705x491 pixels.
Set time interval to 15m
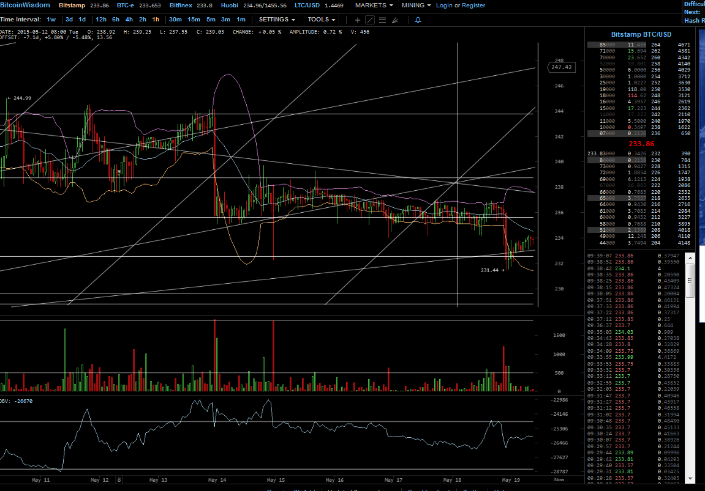[194, 20]
